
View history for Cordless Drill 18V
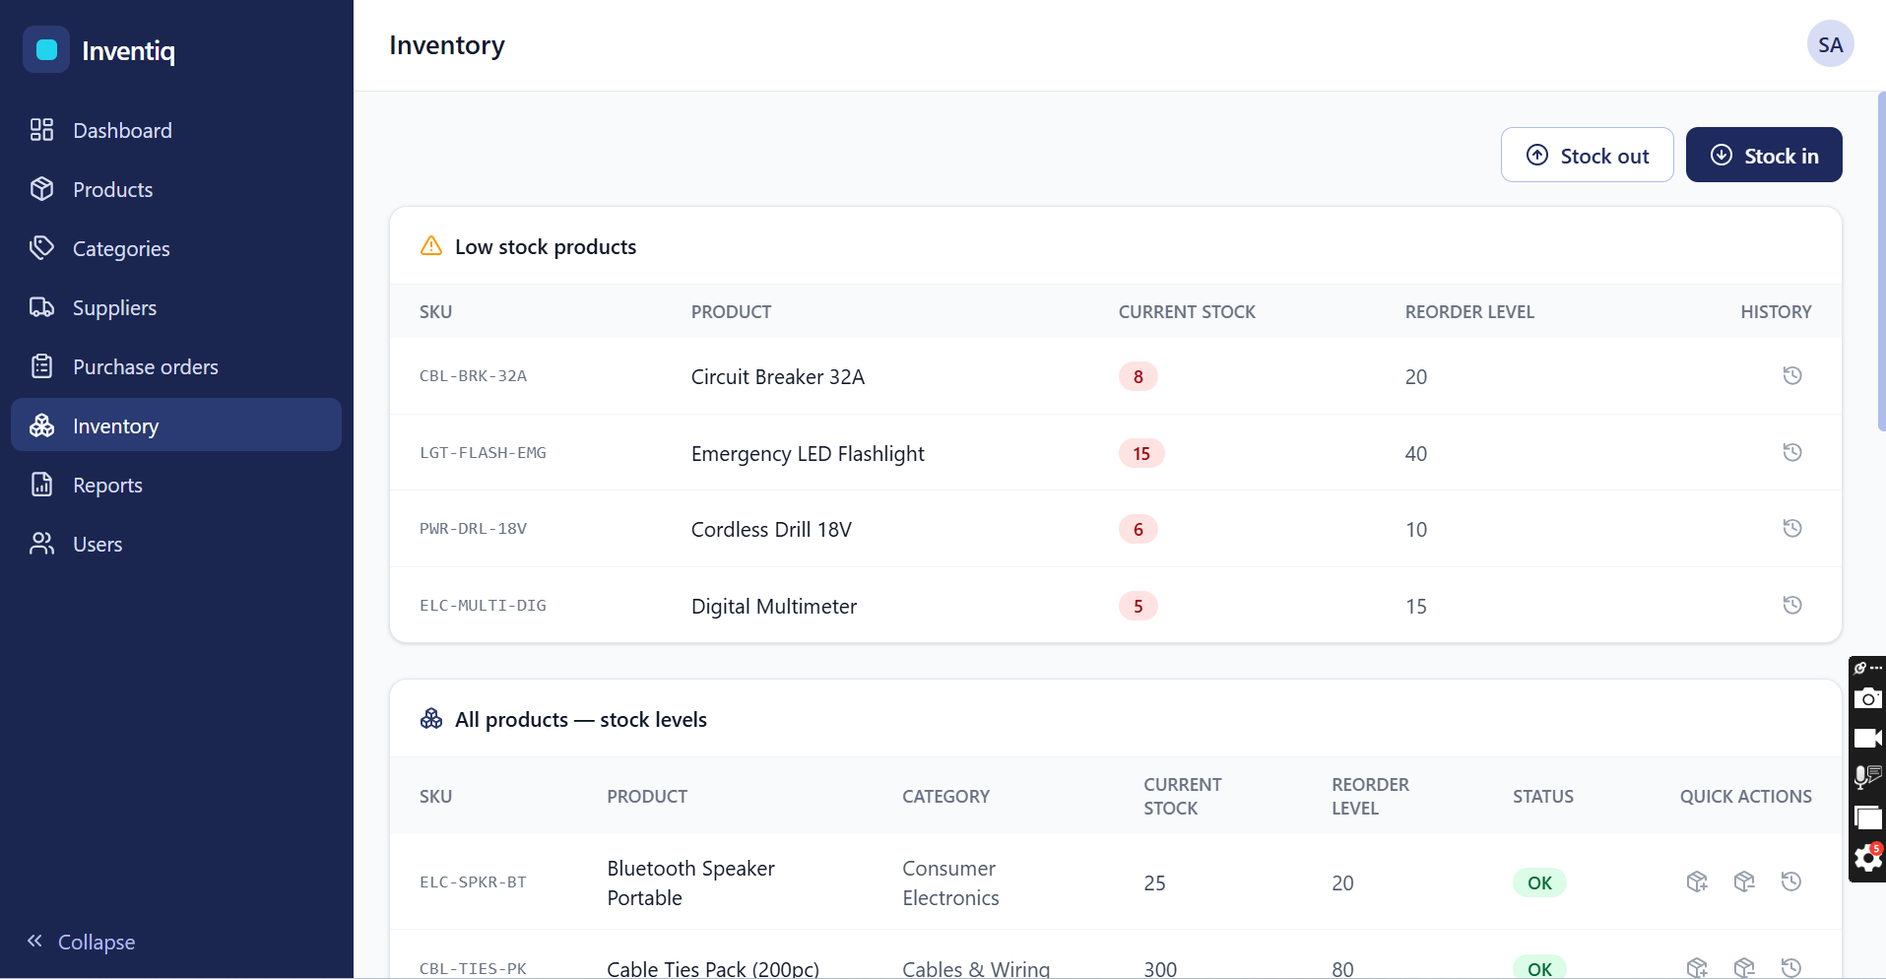[1792, 528]
